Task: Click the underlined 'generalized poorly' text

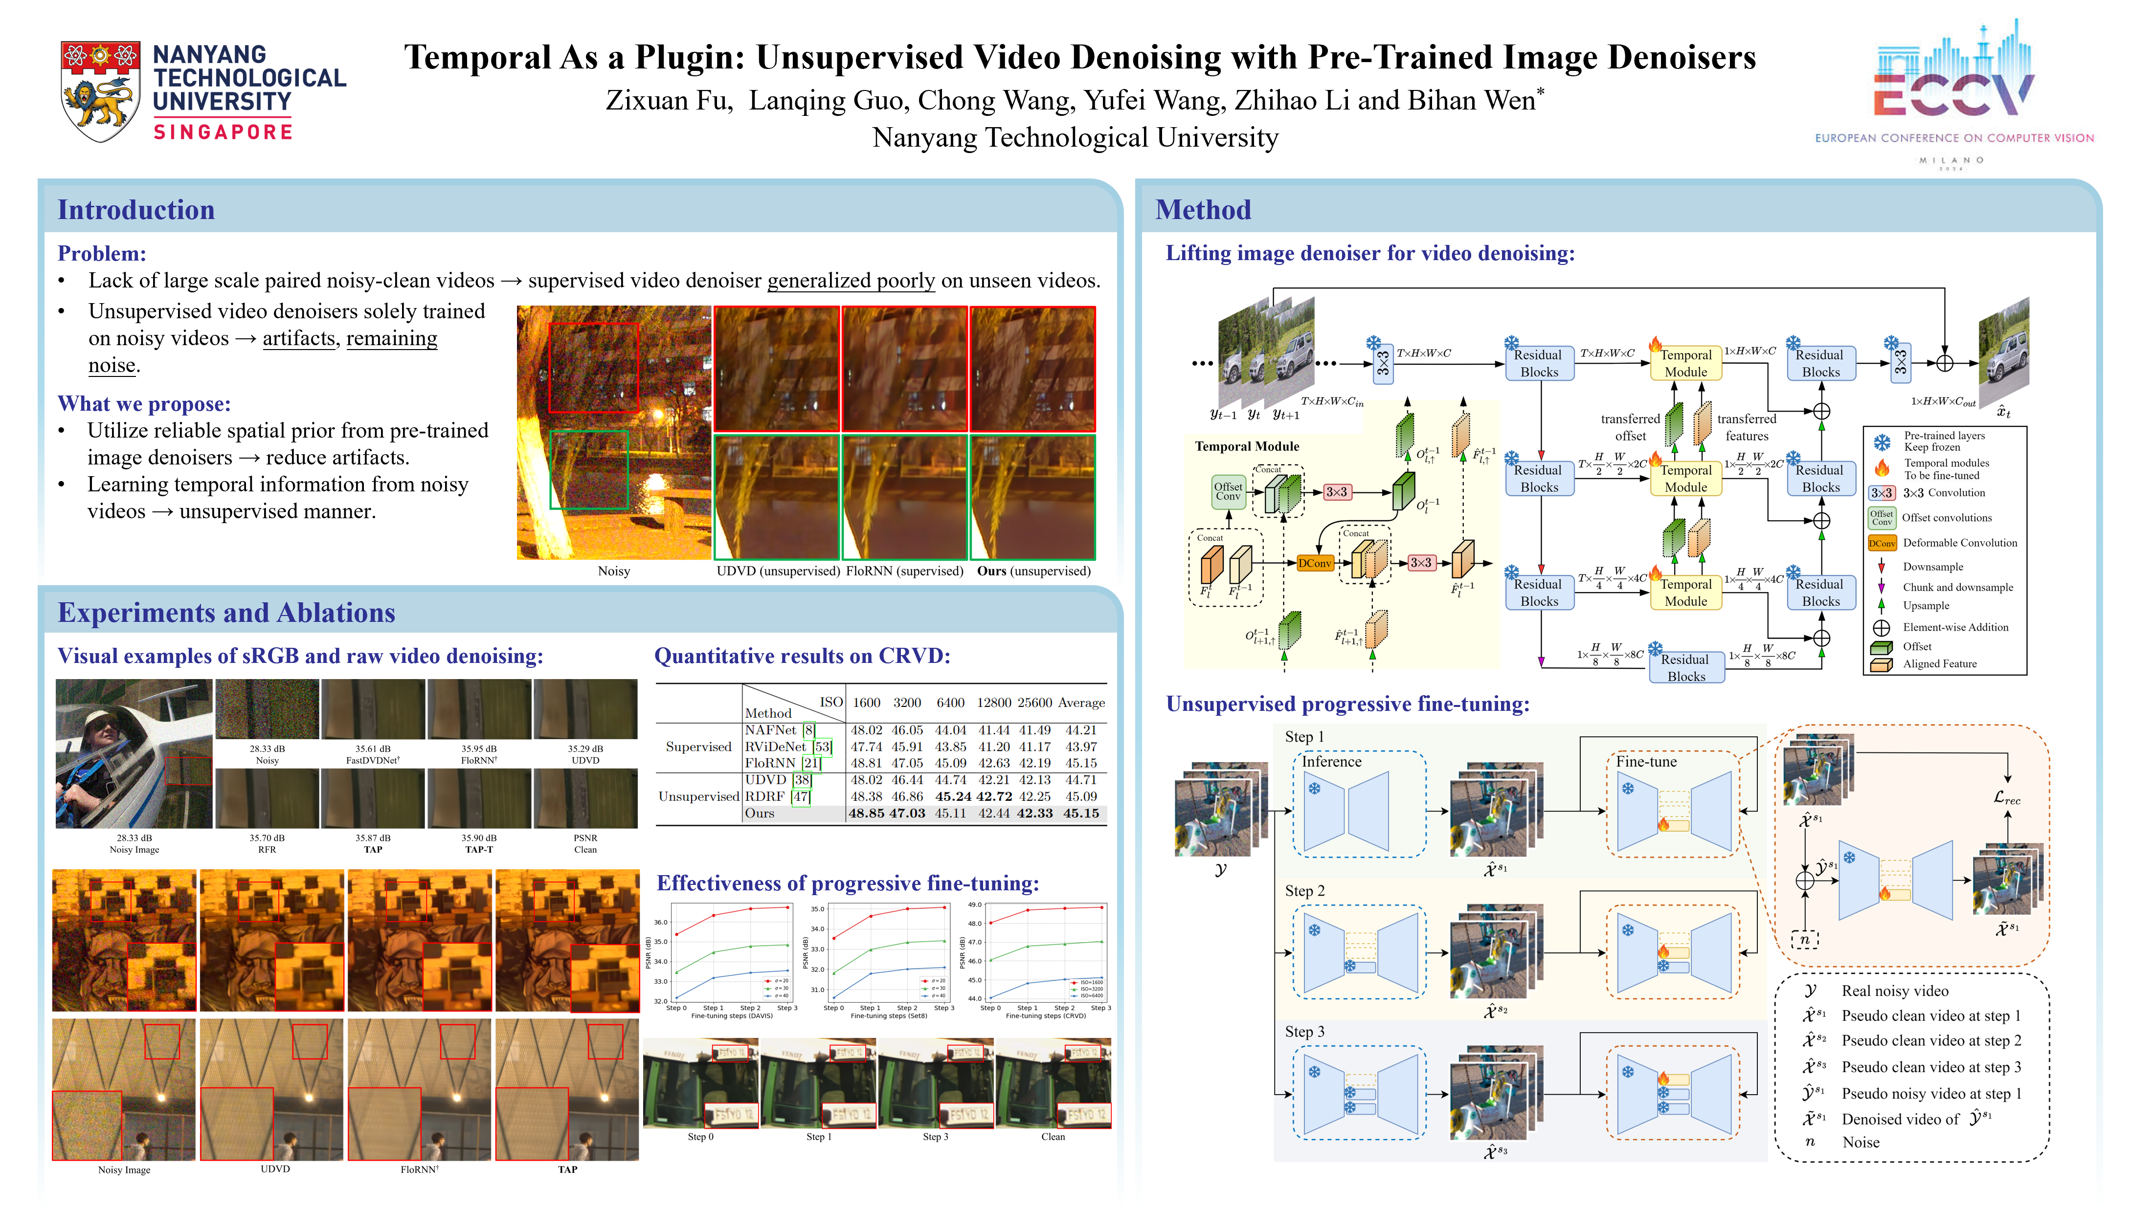Action: coord(851,282)
